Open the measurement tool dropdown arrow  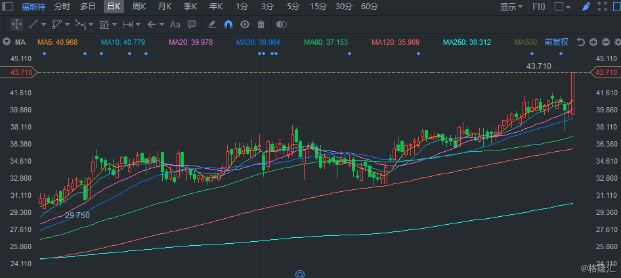point(114,24)
